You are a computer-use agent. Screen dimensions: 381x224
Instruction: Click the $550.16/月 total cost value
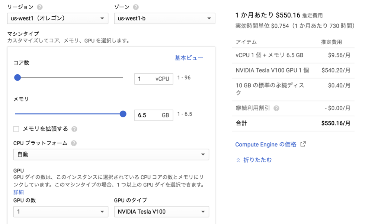pyautogui.click(x=336, y=123)
